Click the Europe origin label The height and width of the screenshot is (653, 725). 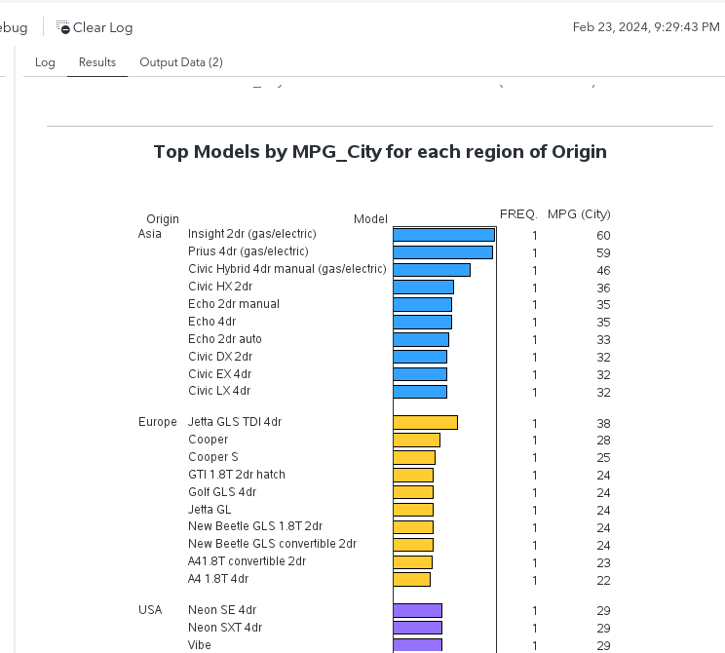[x=158, y=422]
